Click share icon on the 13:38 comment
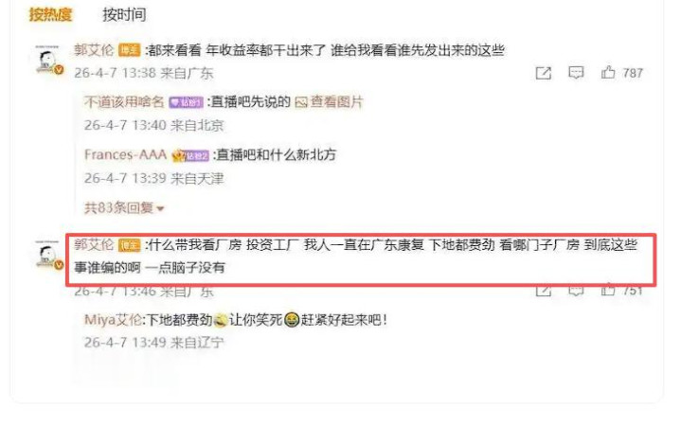The height and width of the screenshot is (426, 681). pyautogui.click(x=544, y=73)
